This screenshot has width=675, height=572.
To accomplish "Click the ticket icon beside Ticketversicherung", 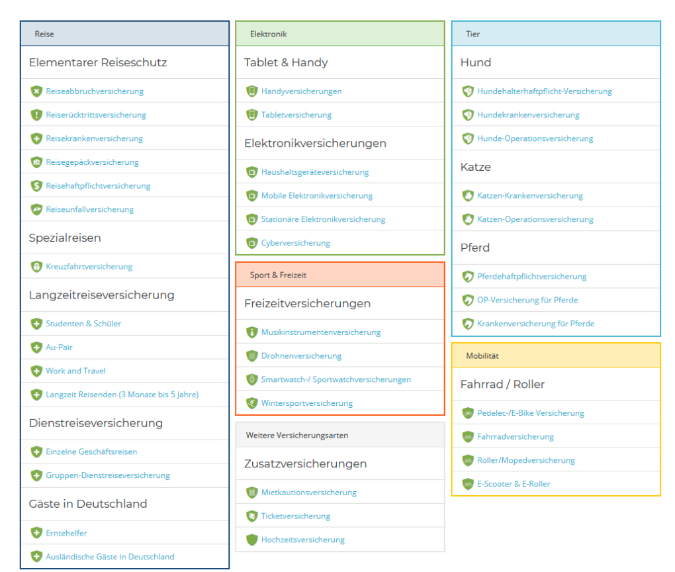I will pos(251,516).
